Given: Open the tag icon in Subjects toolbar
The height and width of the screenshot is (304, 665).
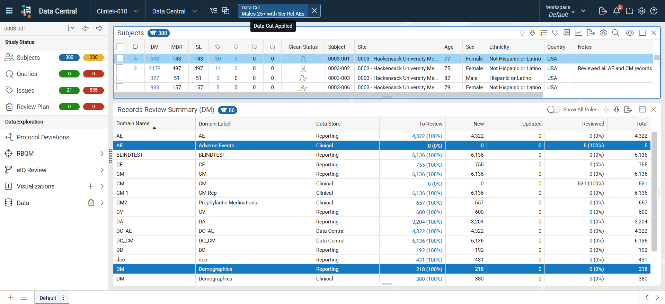Looking at the screenshot, I should tap(555, 33).
